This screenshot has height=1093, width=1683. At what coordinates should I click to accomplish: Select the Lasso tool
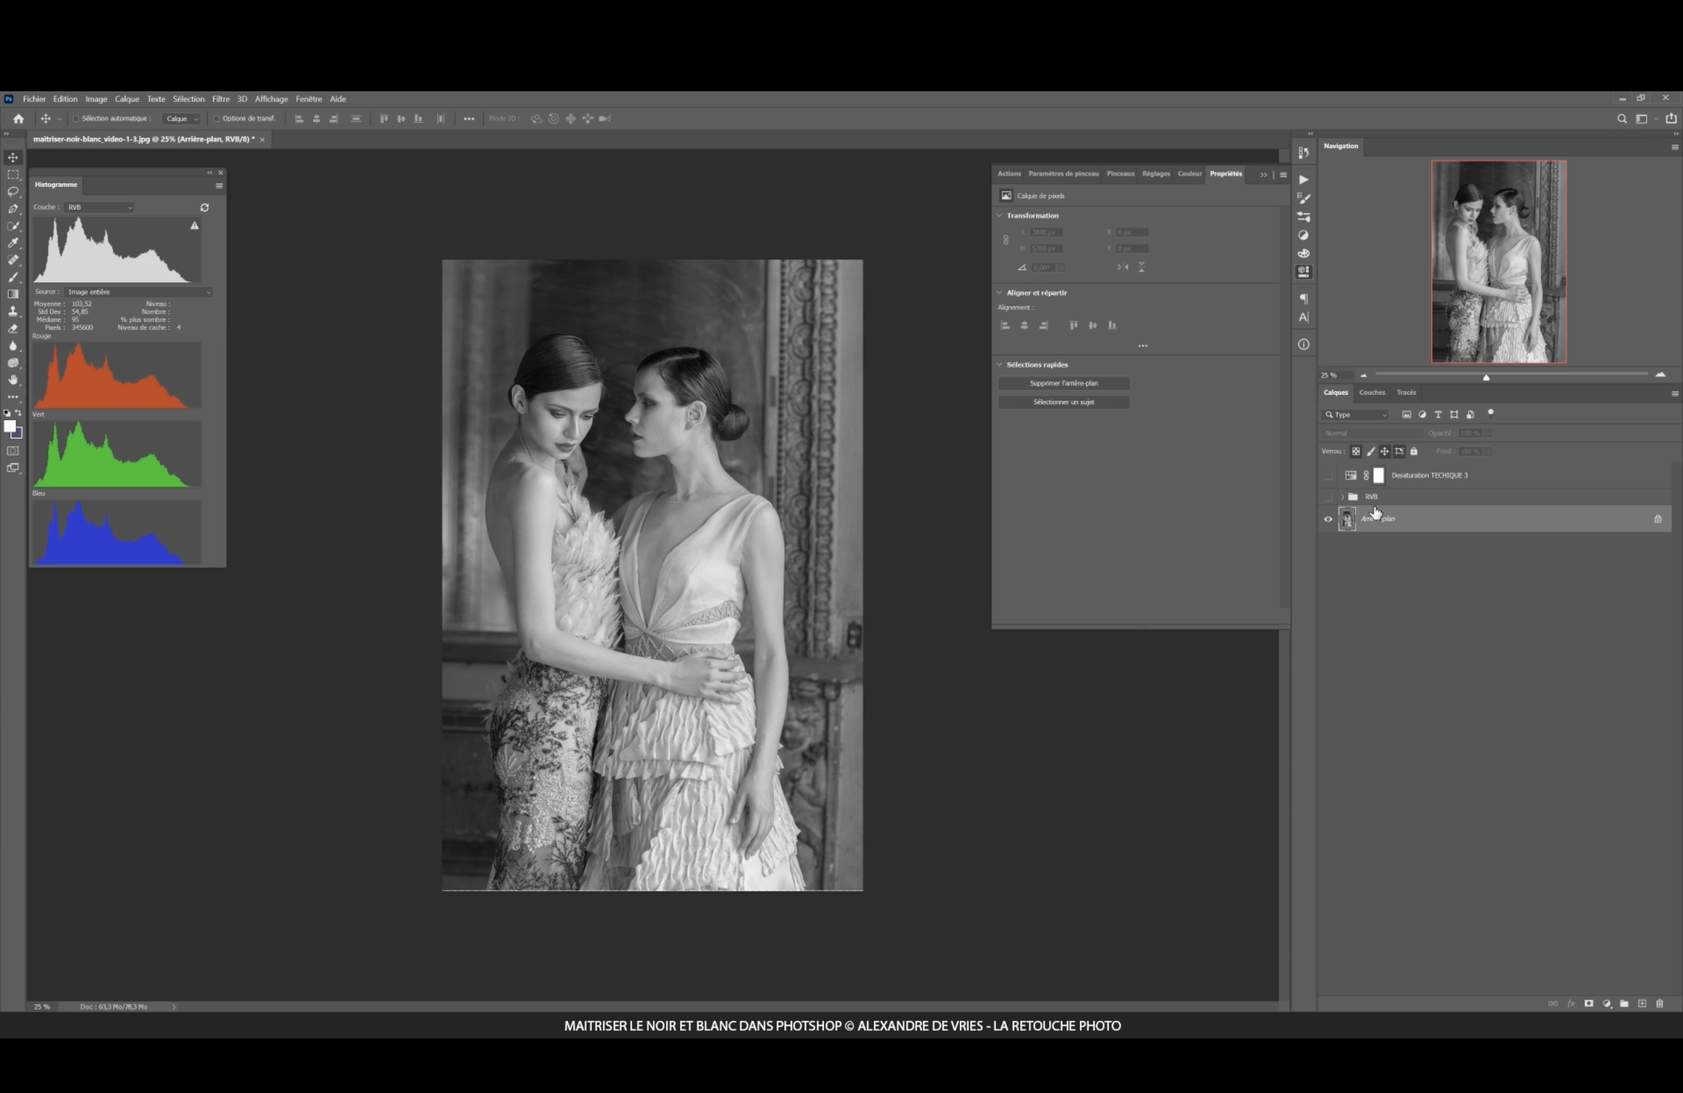[x=13, y=191]
